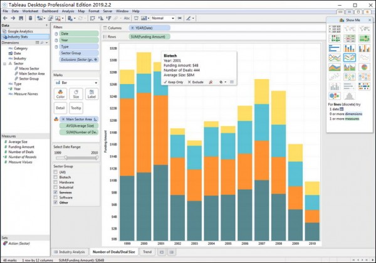Screen dimensions: 376x263
Task: Select the text table chart in Show Me
Action: 335,29
